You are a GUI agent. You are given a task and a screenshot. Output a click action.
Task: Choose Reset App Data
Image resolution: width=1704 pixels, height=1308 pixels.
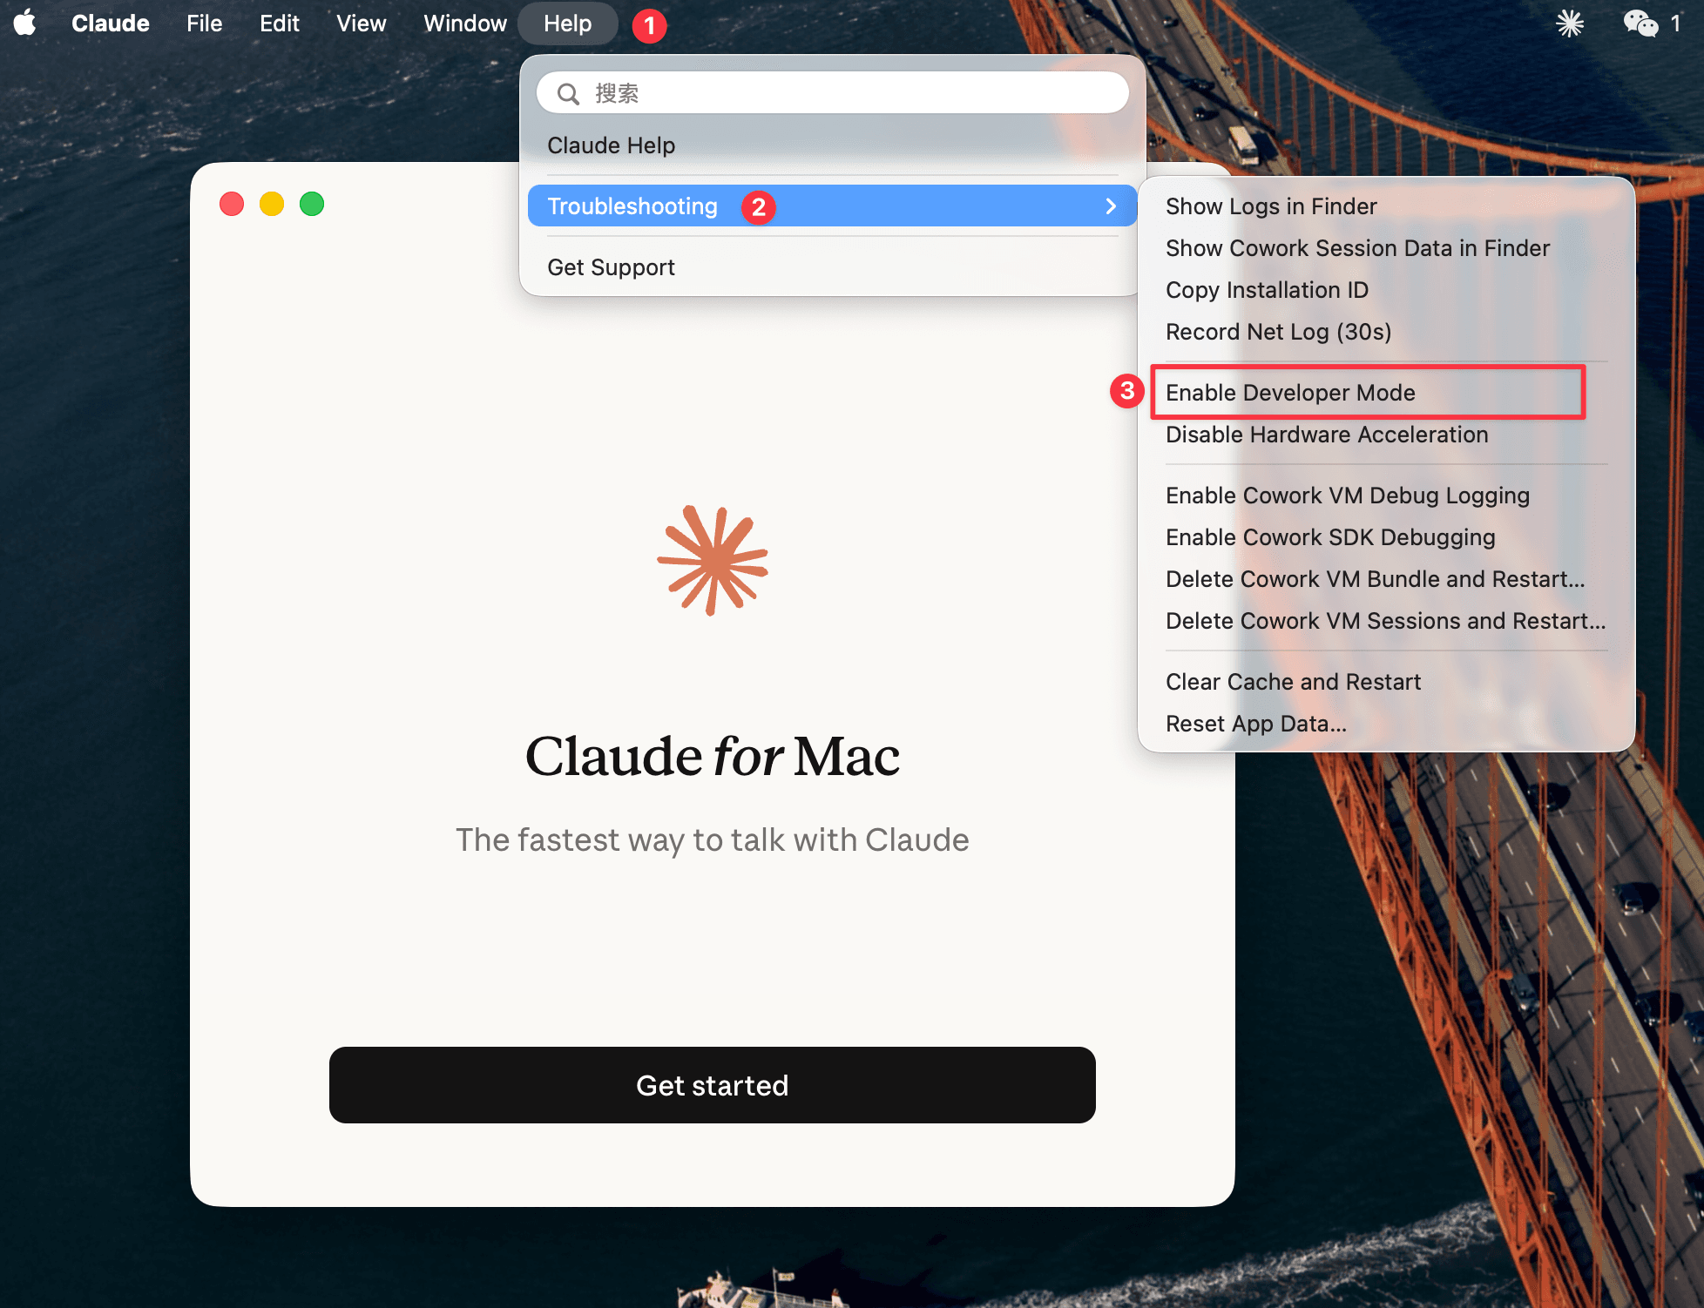tap(1255, 724)
